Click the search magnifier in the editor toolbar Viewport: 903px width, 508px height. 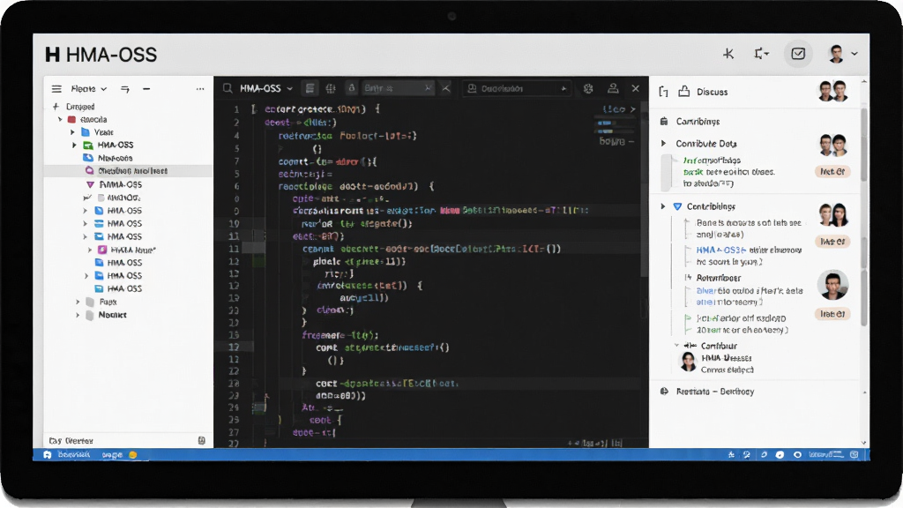pos(228,88)
